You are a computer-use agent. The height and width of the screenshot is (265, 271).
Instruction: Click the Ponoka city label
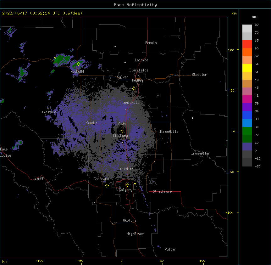pyautogui.click(x=151, y=43)
